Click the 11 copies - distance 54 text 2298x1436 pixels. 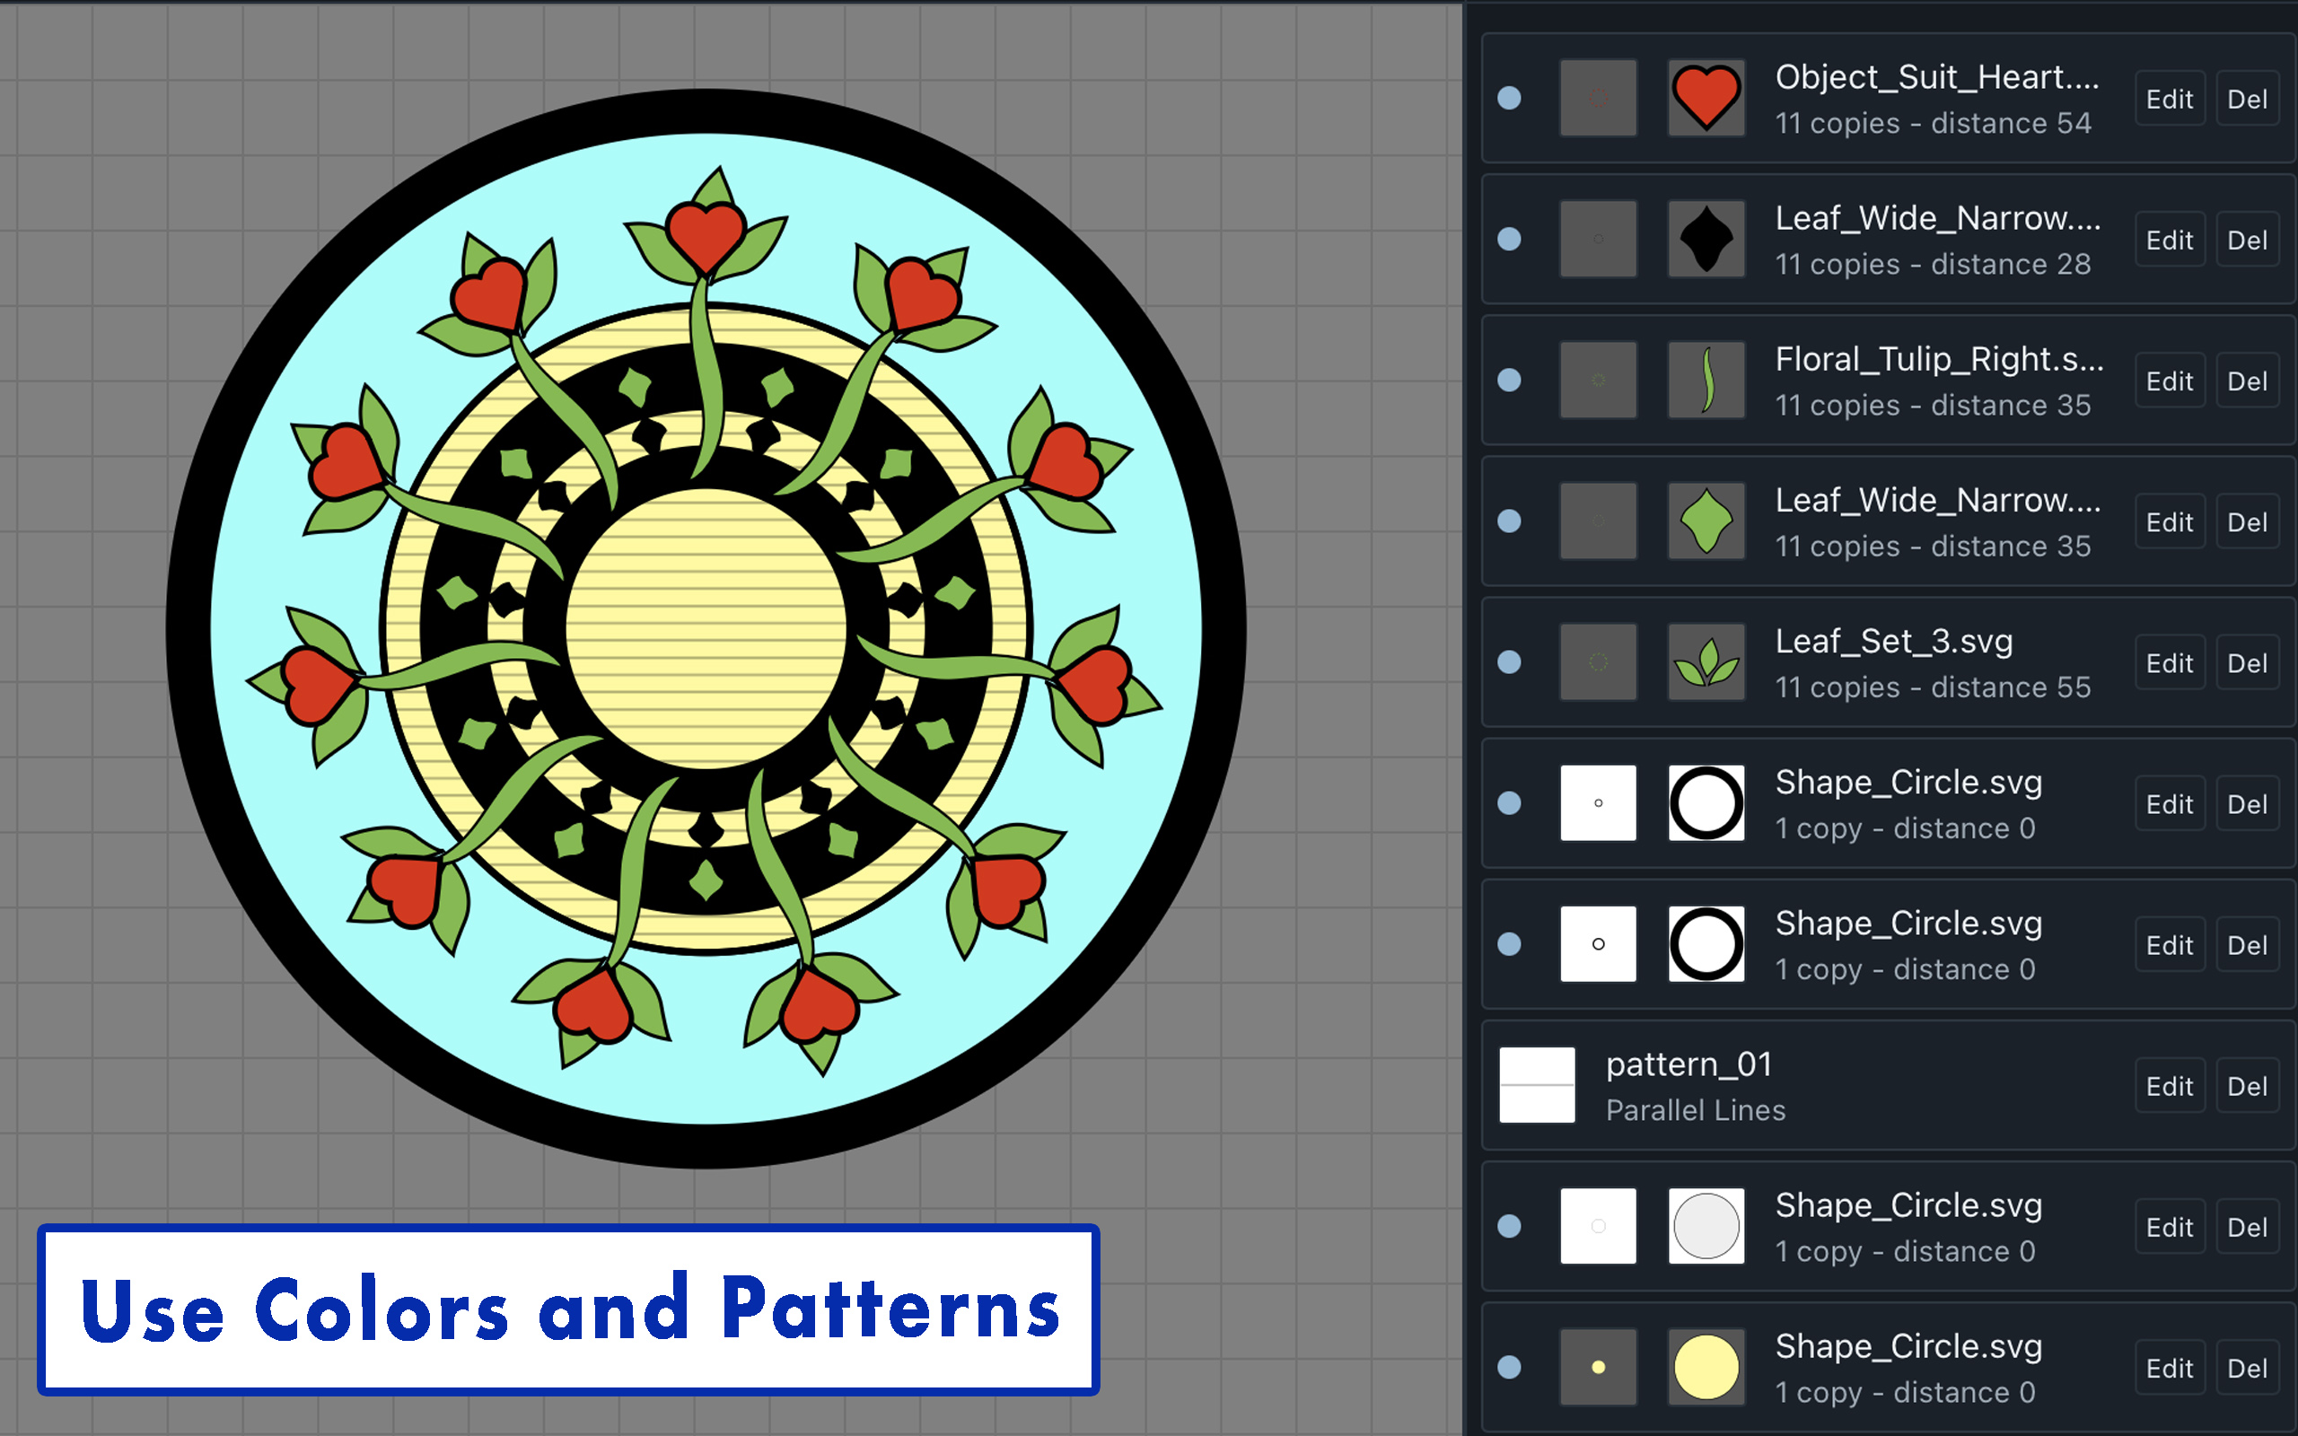1934,123
